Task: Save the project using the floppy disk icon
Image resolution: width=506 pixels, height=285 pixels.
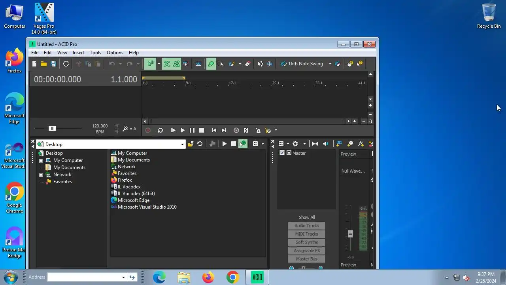Action: (x=53, y=64)
